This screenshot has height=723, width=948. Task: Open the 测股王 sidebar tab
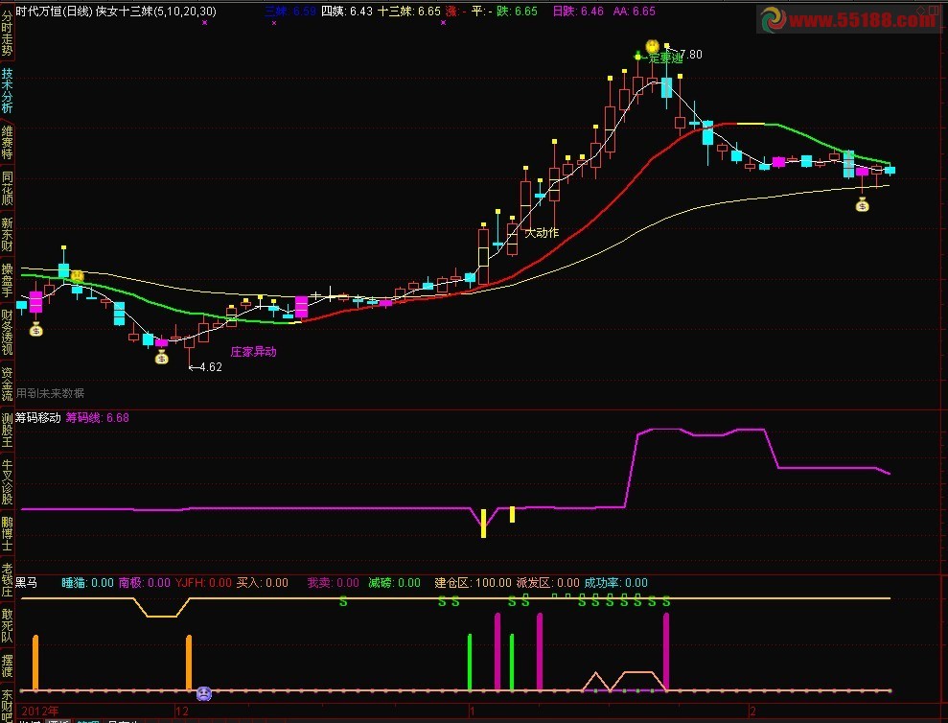pos(7,430)
